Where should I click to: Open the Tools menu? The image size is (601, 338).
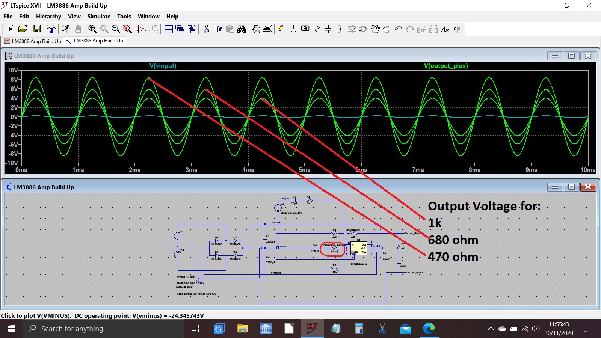[124, 17]
